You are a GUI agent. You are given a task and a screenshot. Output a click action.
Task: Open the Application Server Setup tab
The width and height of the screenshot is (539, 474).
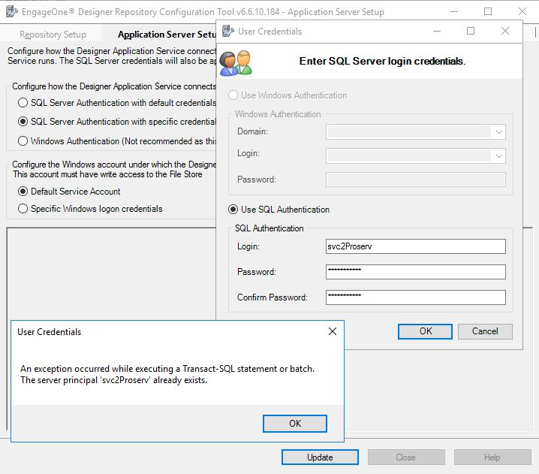pyautogui.click(x=166, y=35)
